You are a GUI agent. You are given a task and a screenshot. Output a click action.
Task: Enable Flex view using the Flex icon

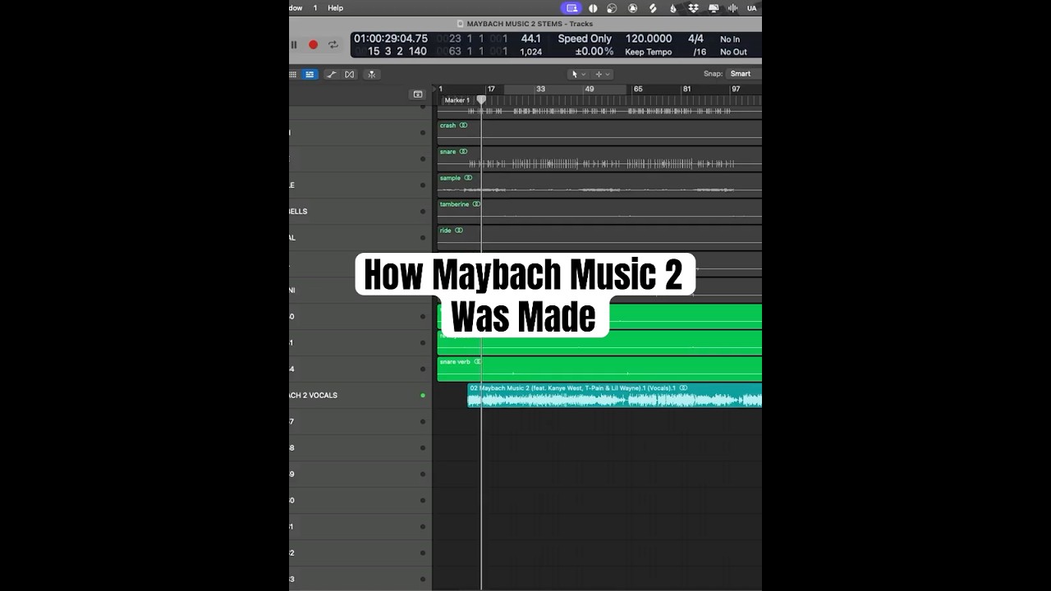pos(350,74)
